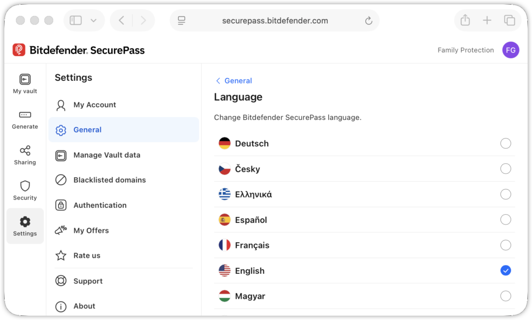The height and width of the screenshot is (320, 532).
Task: Click the General gear icon
Action: click(x=61, y=130)
